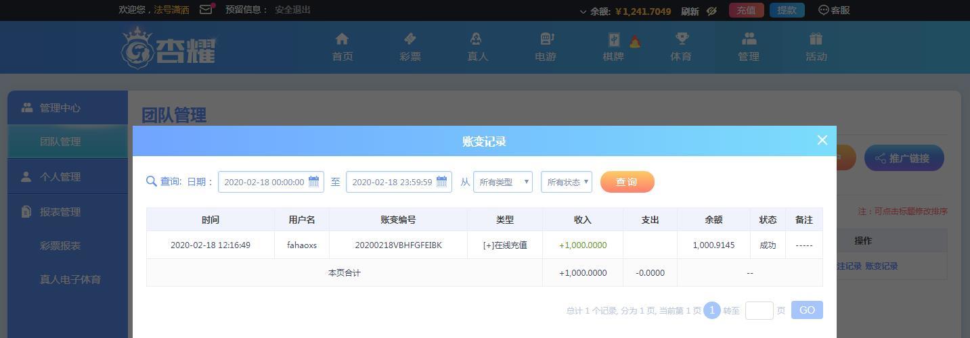The height and width of the screenshot is (338, 970).
Task: Open 彩票 lottery nav item
Action: tap(410, 47)
